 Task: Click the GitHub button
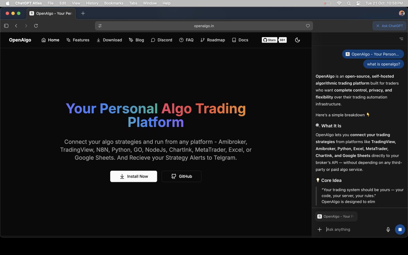[182, 176]
